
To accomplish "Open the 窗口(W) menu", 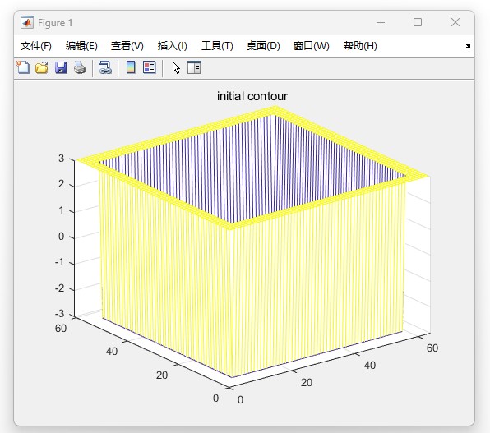I will (x=312, y=46).
